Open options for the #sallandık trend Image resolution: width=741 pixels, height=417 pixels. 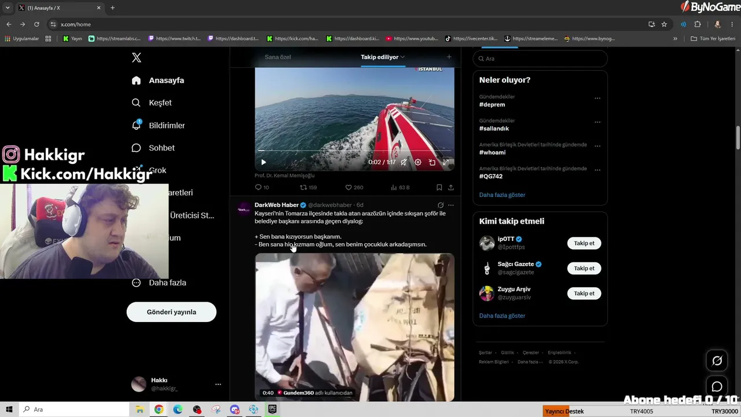pyautogui.click(x=597, y=122)
